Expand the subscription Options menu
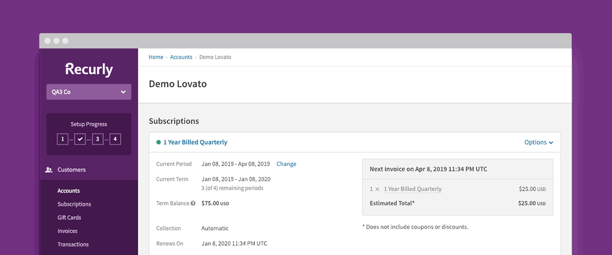Viewport: 612px width, 255px height. coord(539,142)
